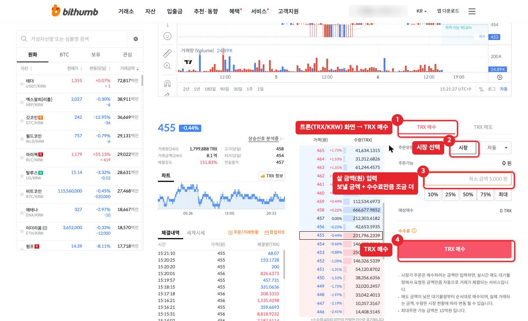Select the ruler measure tool on chart
Screen dimensions: 528x321
click(x=167, y=53)
